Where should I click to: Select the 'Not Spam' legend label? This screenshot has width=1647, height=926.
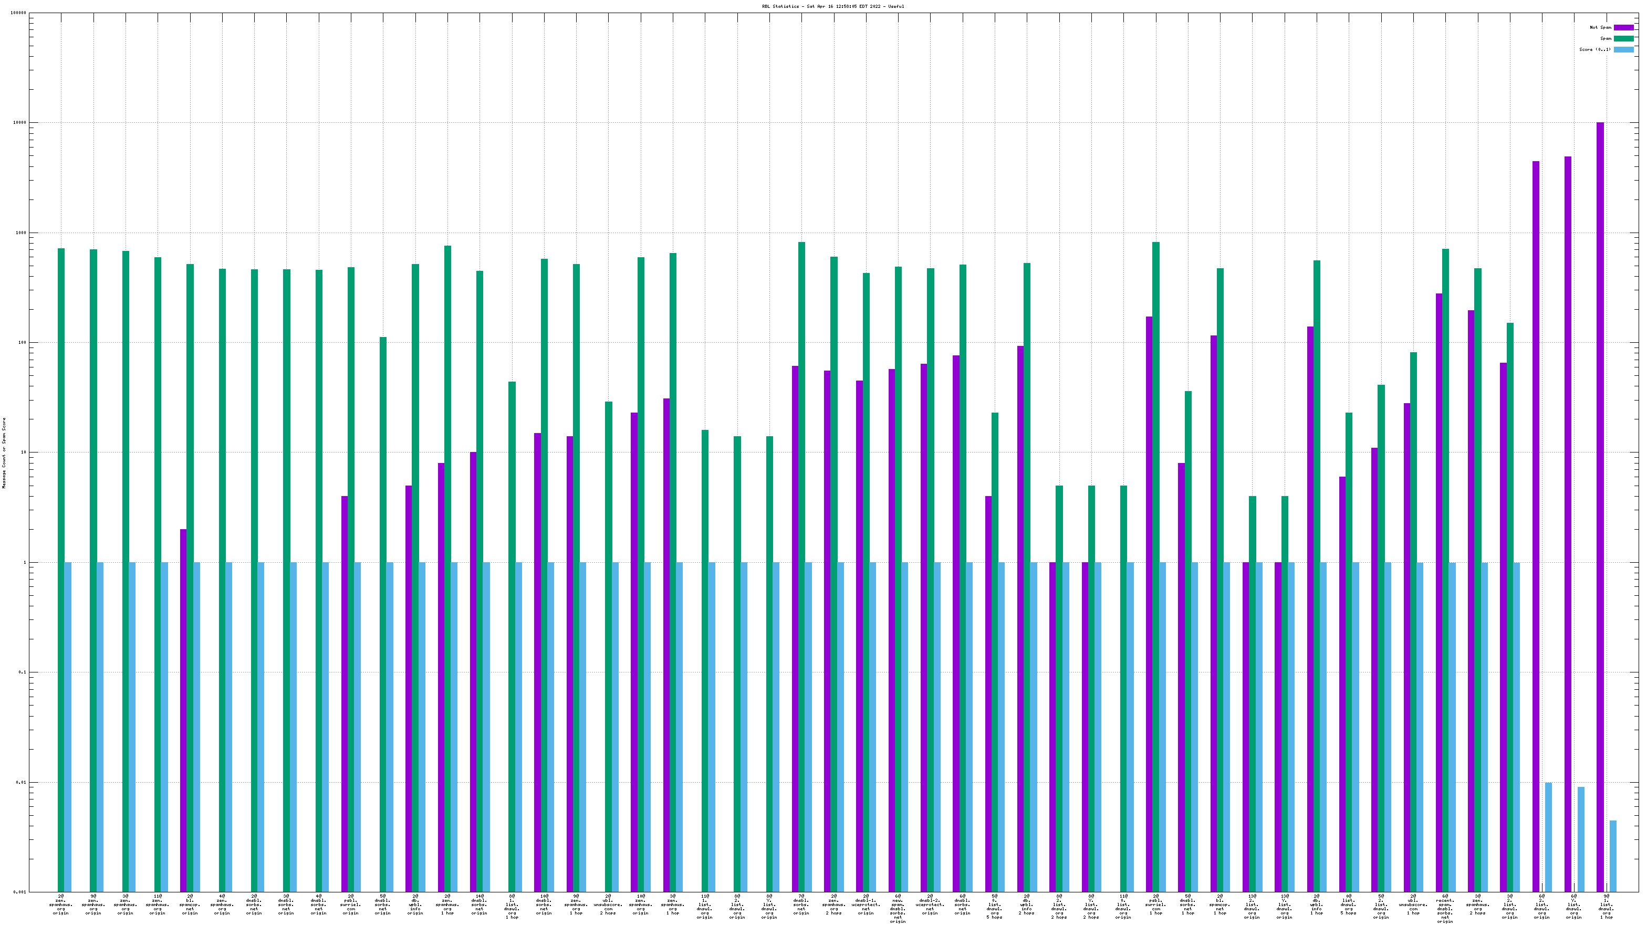tap(1600, 27)
